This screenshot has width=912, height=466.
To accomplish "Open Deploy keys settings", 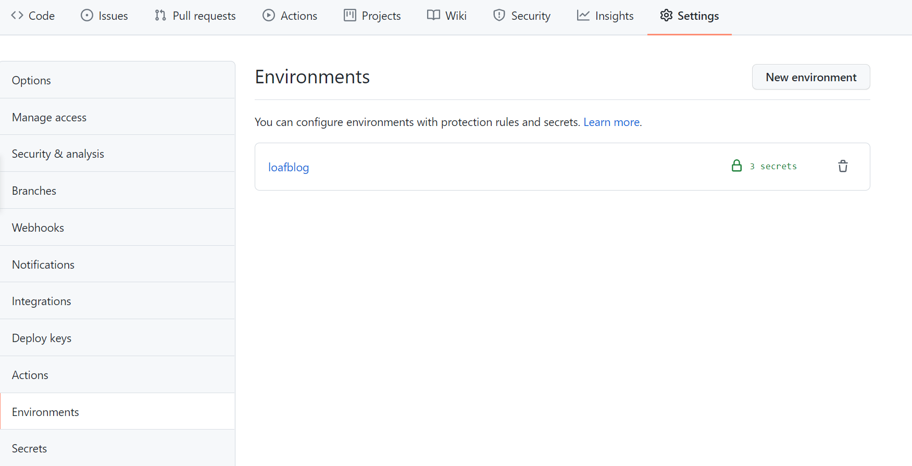I will (118, 338).
